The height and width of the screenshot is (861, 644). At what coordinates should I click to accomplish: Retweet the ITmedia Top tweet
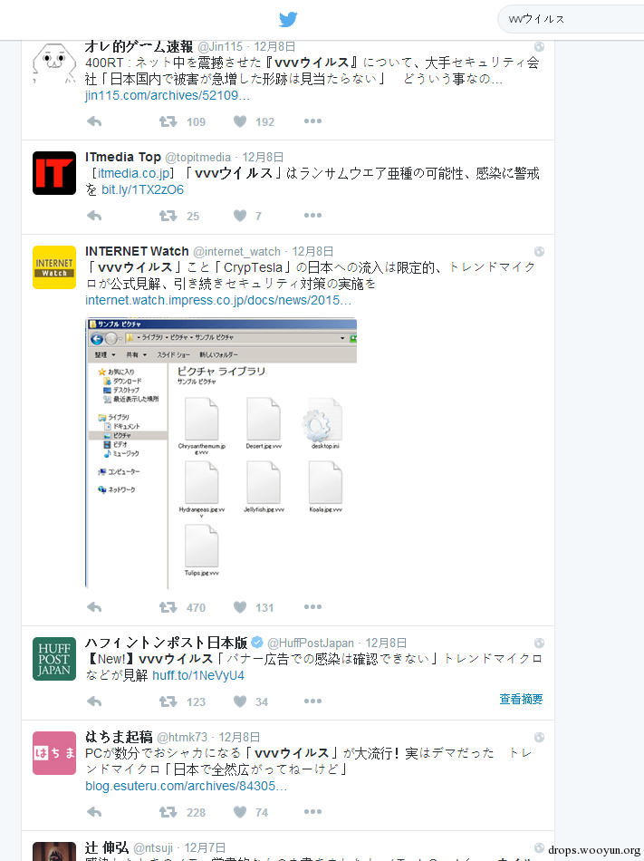(168, 216)
